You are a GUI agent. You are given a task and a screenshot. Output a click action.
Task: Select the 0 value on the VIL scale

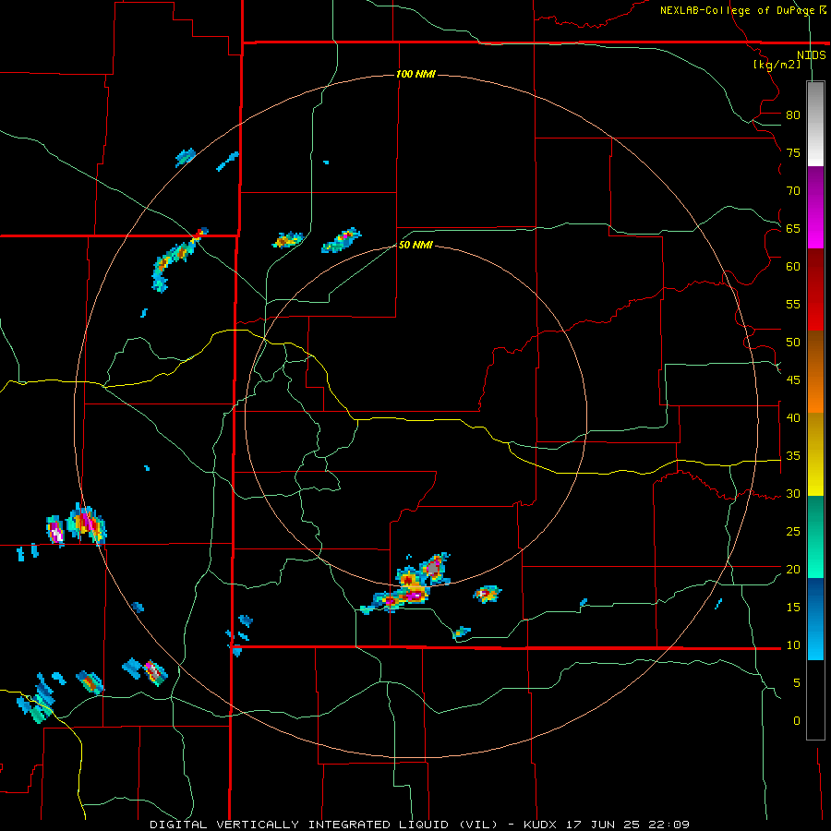(x=797, y=721)
